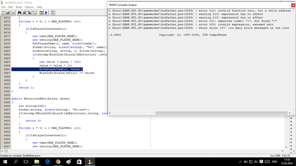Image resolution: width=296 pixels, height=166 pixels.
Task: Click the Copyright ITB CompuPhase line
Action: pyautogui.click(x=193, y=35)
